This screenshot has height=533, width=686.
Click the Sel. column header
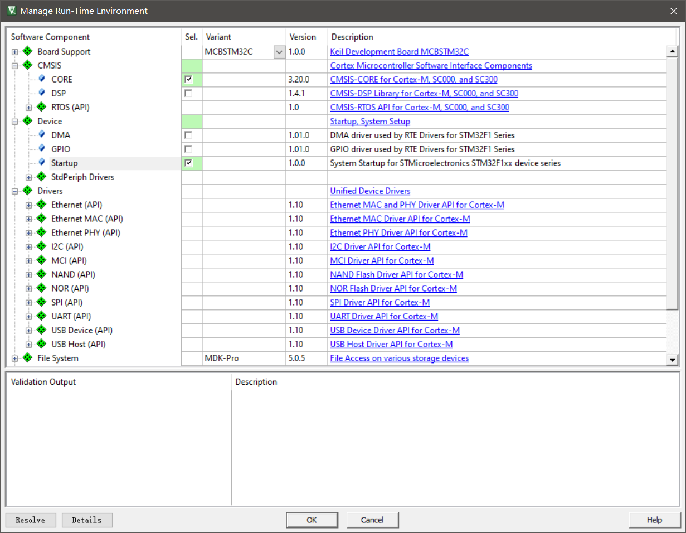tap(191, 37)
